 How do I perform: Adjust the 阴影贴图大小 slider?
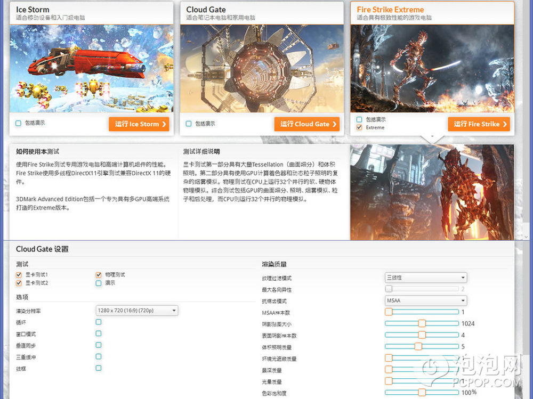422,323
